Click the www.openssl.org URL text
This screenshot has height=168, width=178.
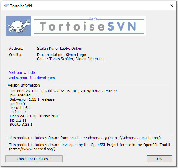[32, 149]
